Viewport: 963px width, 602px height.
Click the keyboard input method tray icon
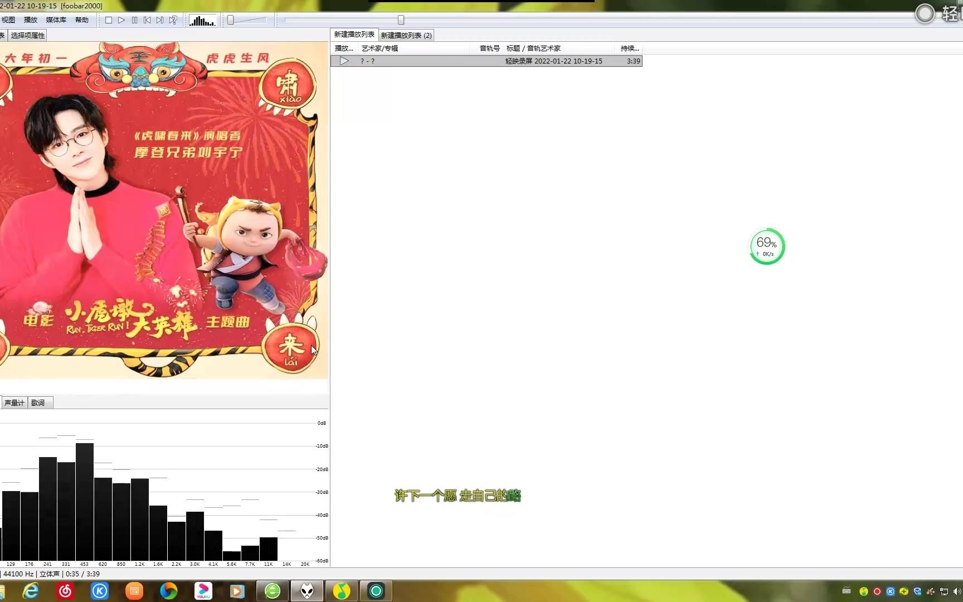[x=847, y=591]
